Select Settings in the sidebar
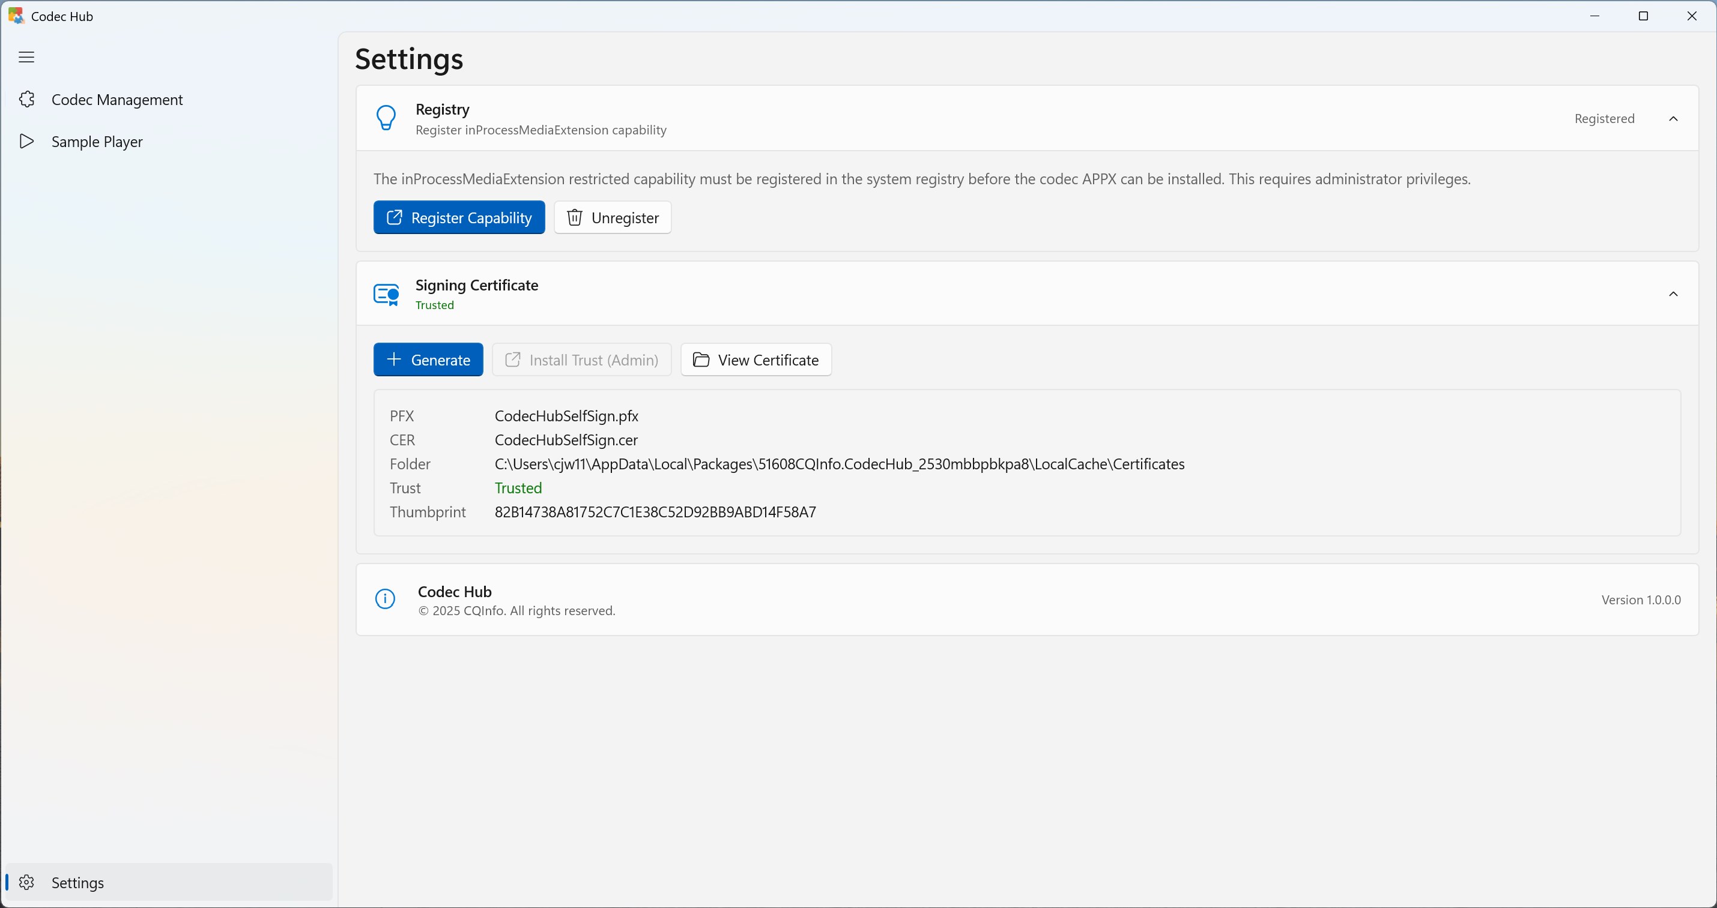1717x908 pixels. tap(169, 882)
